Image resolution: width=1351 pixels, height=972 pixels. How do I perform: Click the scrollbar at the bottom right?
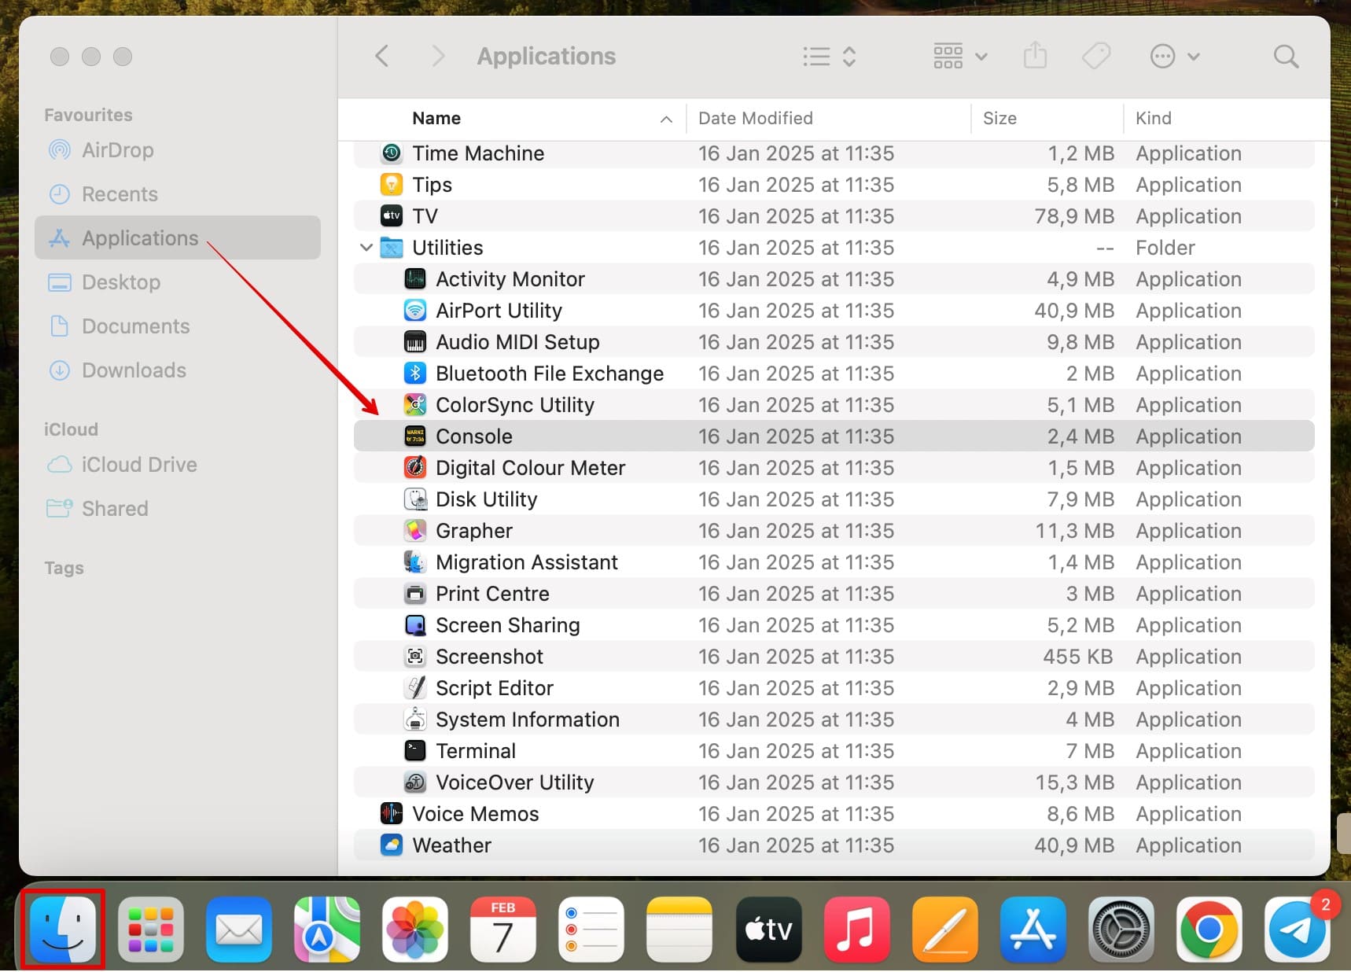[x=1343, y=834]
